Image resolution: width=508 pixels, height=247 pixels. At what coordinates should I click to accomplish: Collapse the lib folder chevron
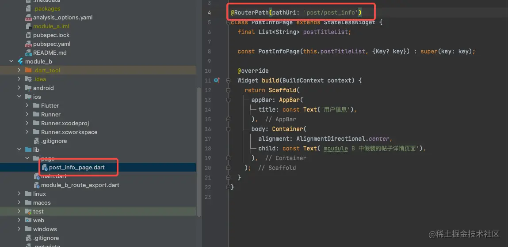click(19, 150)
